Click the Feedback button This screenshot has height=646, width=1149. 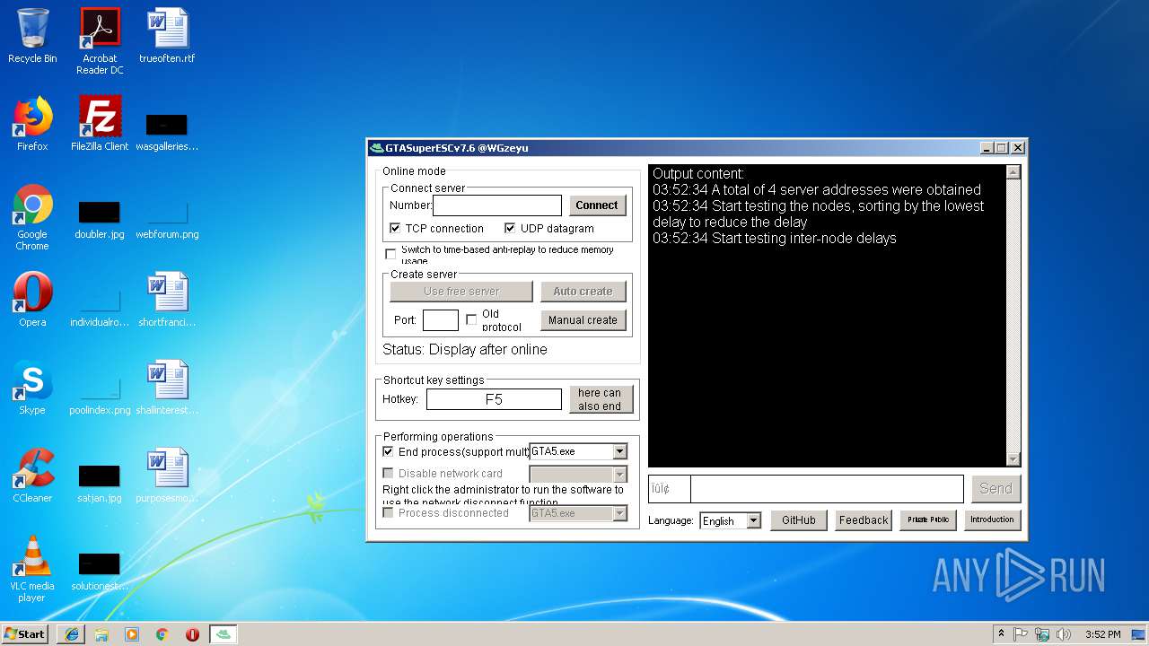pos(864,520)
